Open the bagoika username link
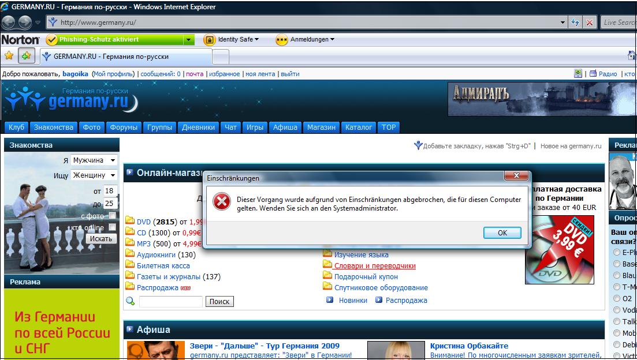637x360 pixels. (75, 74)
